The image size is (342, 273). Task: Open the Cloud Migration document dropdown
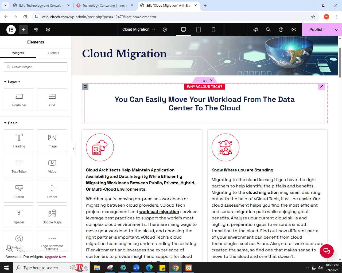139,30
